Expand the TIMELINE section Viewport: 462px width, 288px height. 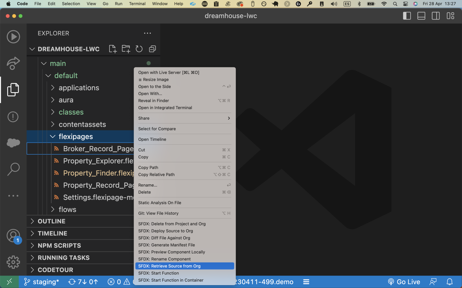click(x=32, y=233)
